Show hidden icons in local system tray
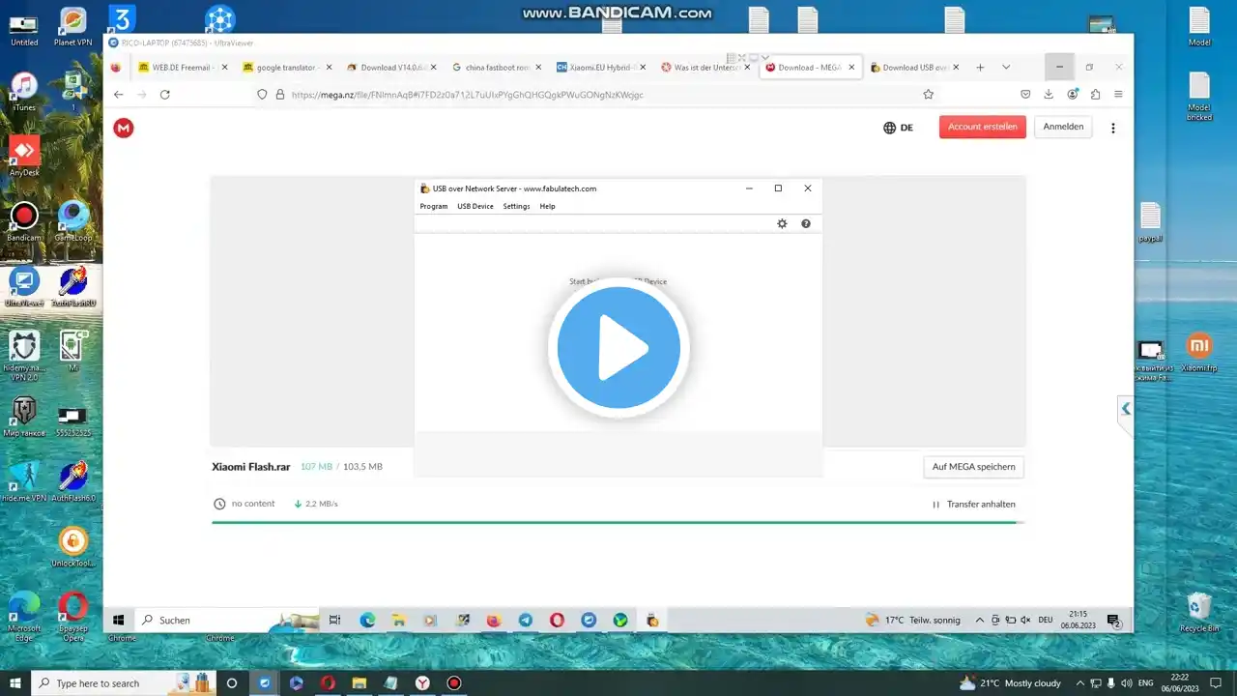Viewport: 1237px width, 696px height. (1082, 683)
